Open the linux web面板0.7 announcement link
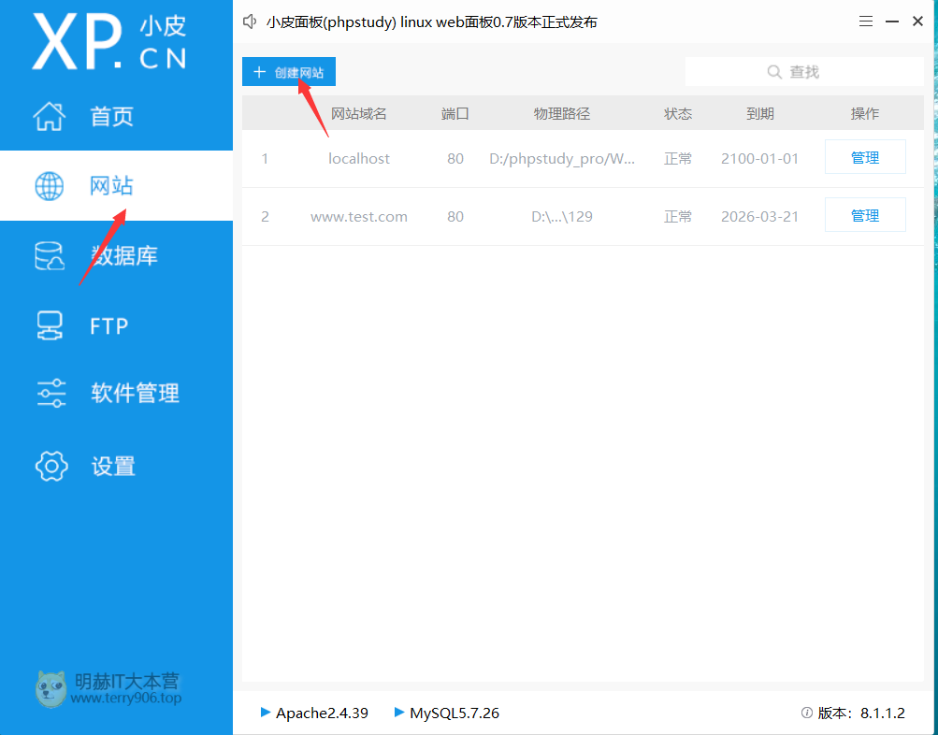This screenshot has width=938, height=735. click(431, 22)
